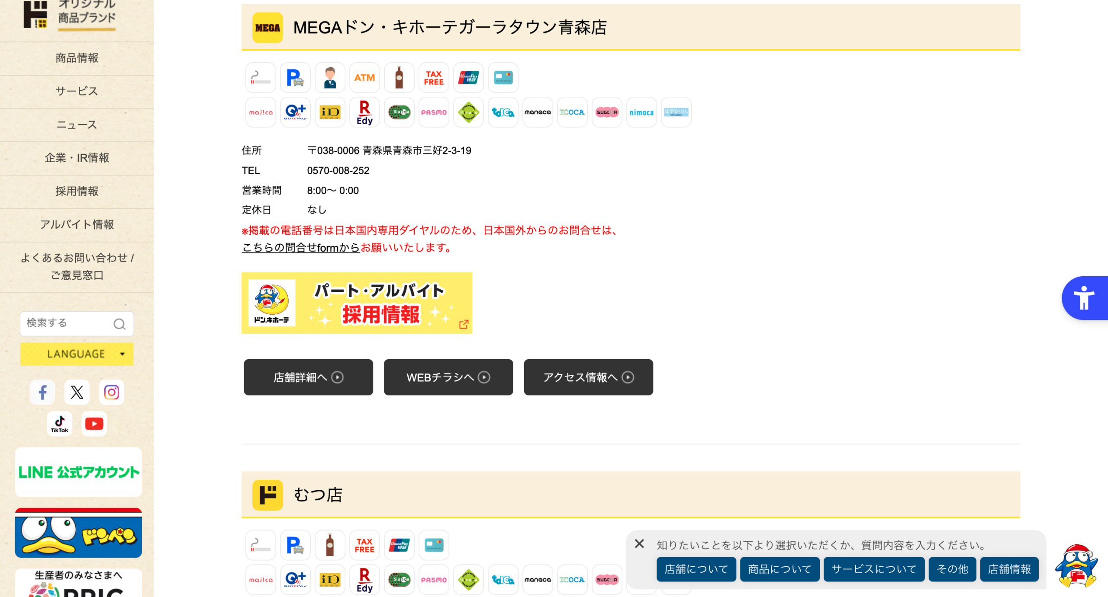Select the 商品について chatbot option
The image size is (1108, 597).
(779, 569)
